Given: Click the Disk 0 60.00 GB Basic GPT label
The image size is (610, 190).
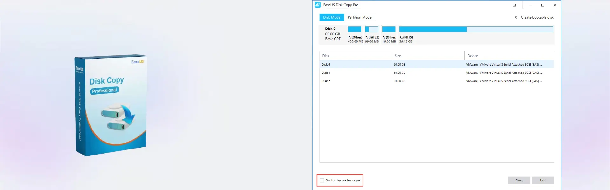Looking at the screenshot, I should [333, 34].
